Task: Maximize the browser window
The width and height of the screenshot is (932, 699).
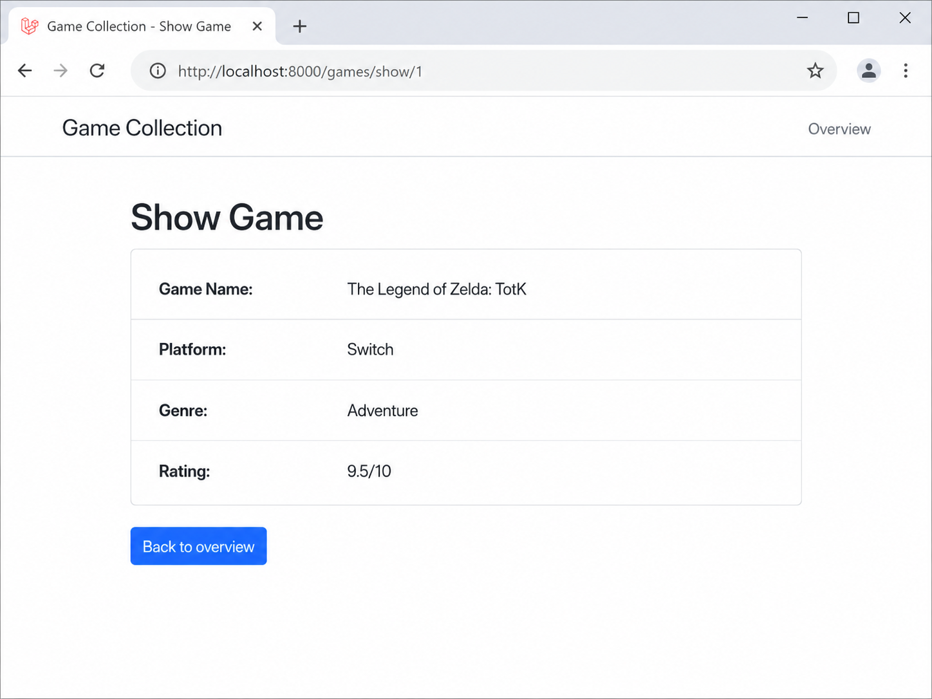Action: click(853, 18)
